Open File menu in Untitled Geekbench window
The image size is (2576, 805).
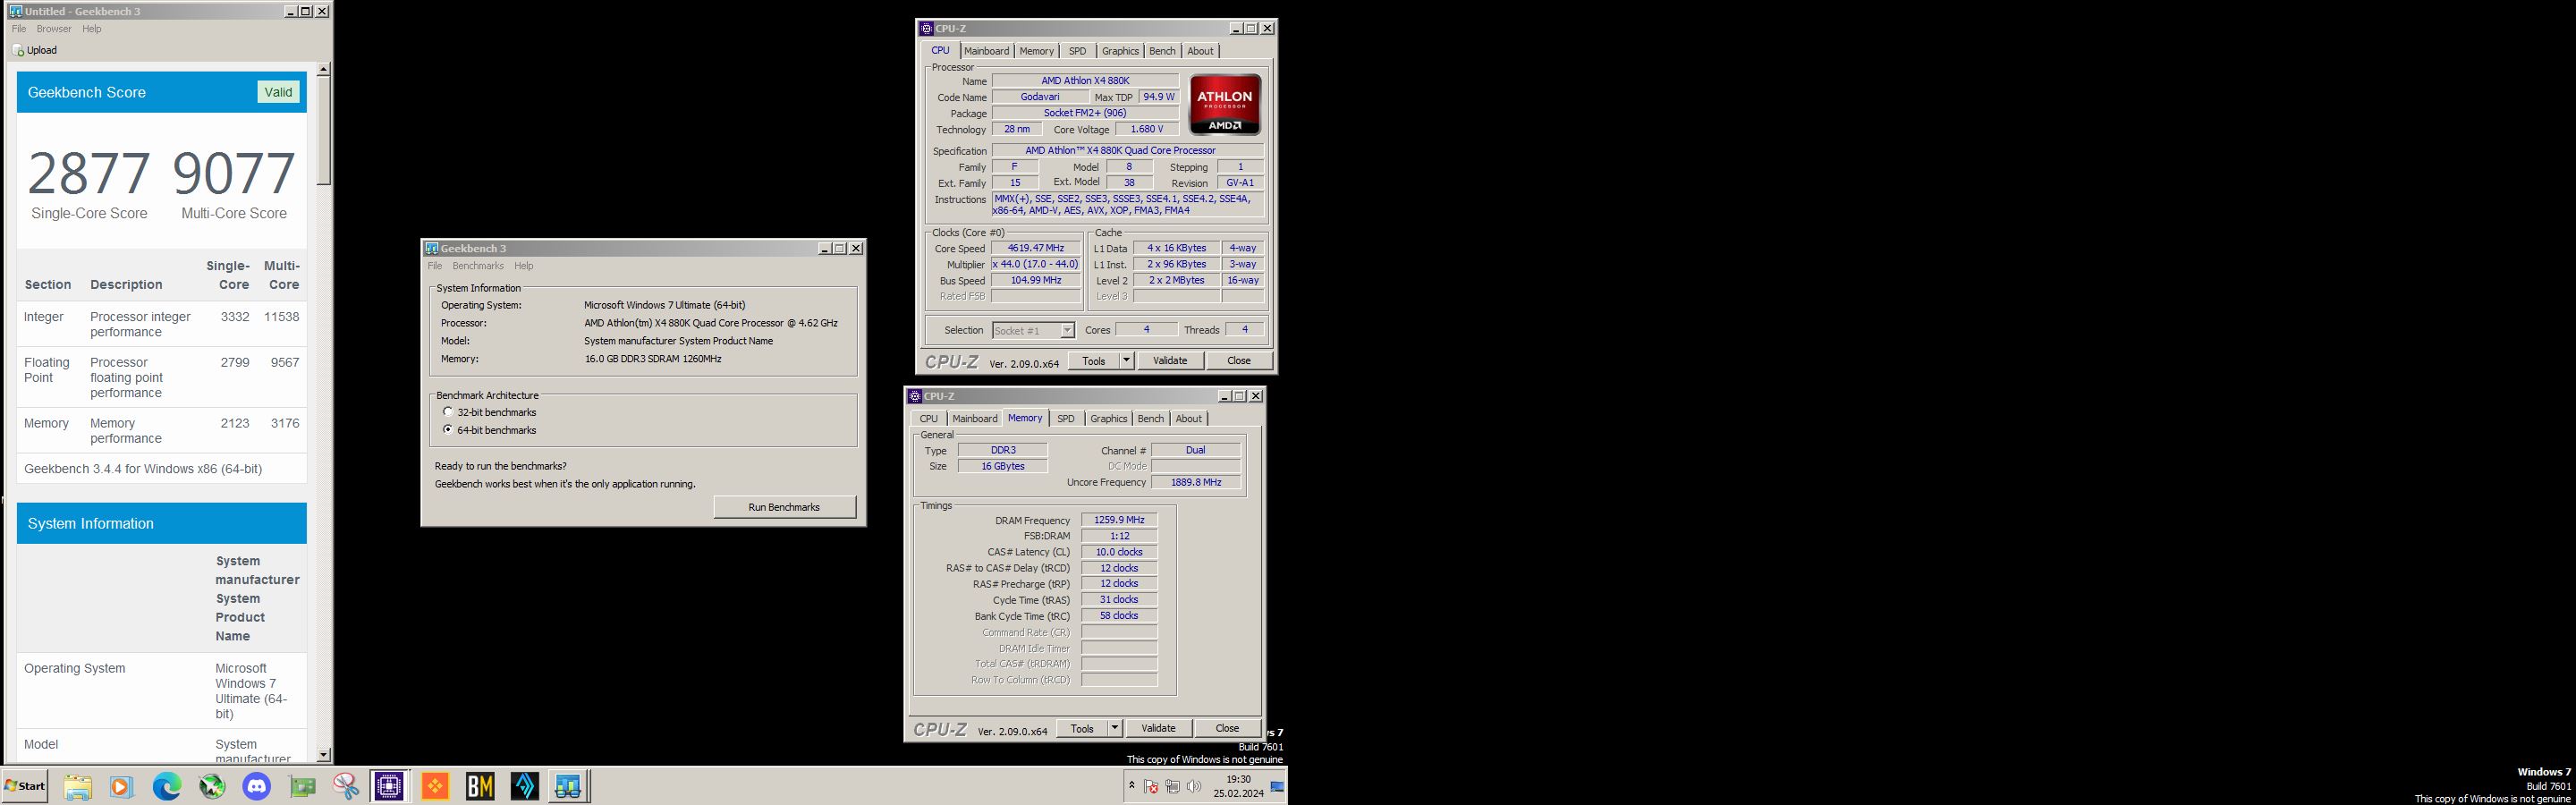click(x=19, y=29)
